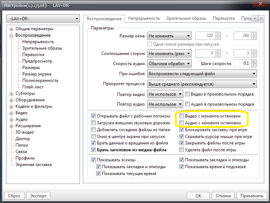The width and height of the screenshot is (270, 203).
Task: Click the Применить button
Action: pos(252,196)
